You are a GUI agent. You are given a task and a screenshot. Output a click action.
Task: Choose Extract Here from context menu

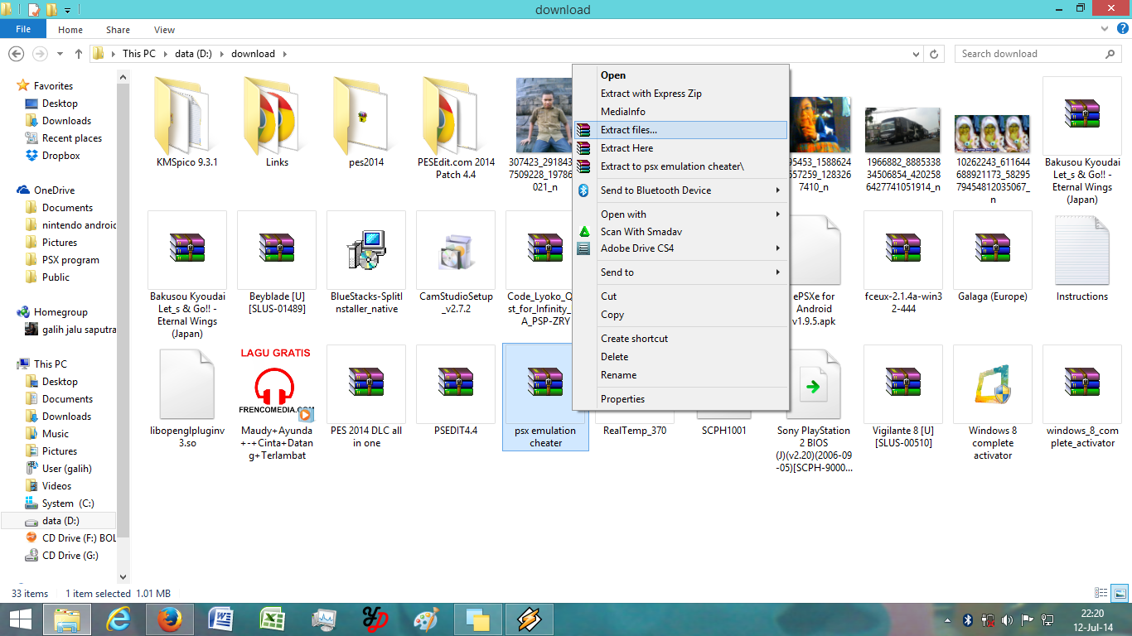click(680, 148)
